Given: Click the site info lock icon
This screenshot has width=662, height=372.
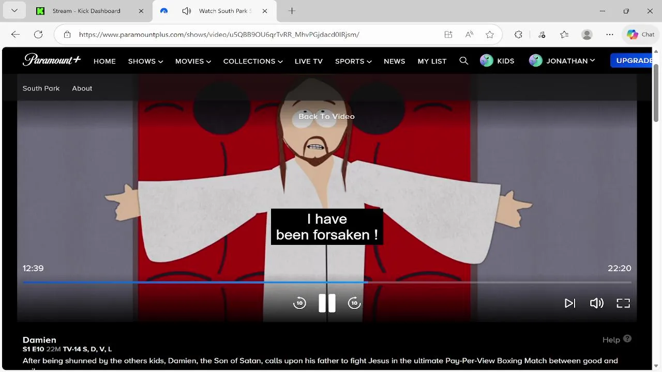Looking at the screenshot, I should coord(67,35).
